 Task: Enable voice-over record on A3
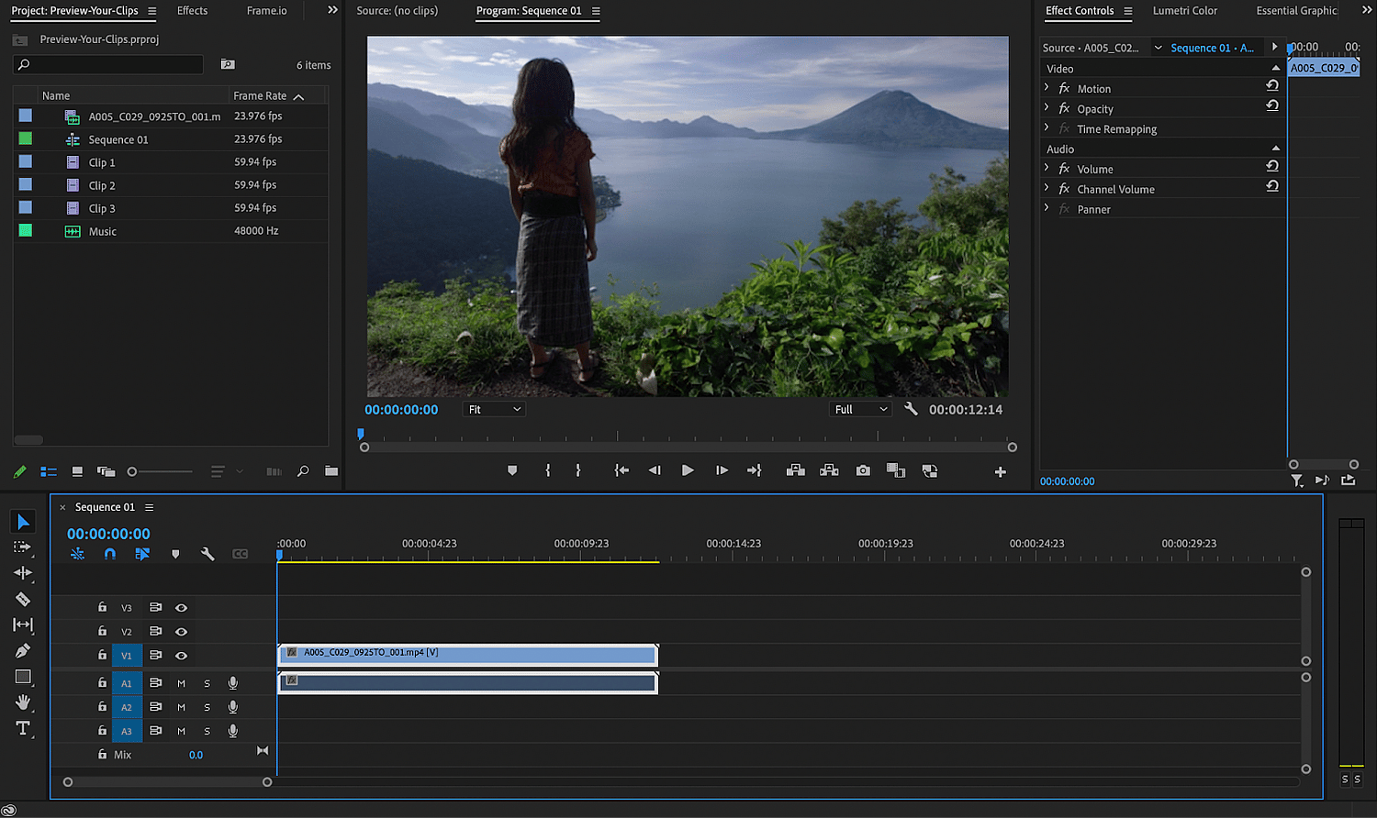click(x=233, y=731)
